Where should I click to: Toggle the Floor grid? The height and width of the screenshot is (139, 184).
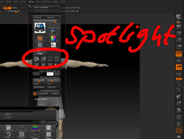click(179, 61)
